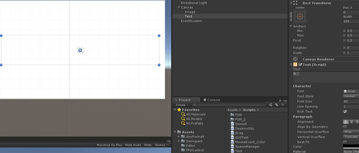The image size is (359, 153).
Task: Select the FSM_2 folder icon
Action: 232,119
